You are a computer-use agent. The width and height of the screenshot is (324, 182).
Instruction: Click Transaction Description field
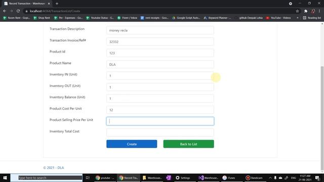(160, 30)
